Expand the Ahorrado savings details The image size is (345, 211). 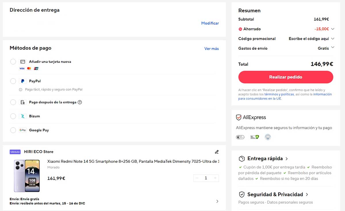tap(333, 29)
